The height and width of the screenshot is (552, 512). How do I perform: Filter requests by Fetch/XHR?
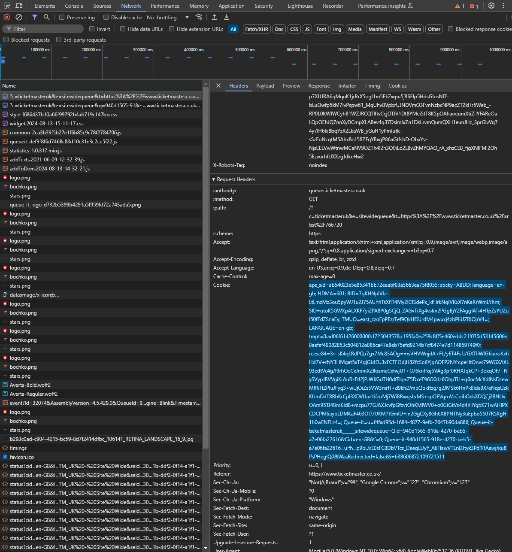point(256,29)
